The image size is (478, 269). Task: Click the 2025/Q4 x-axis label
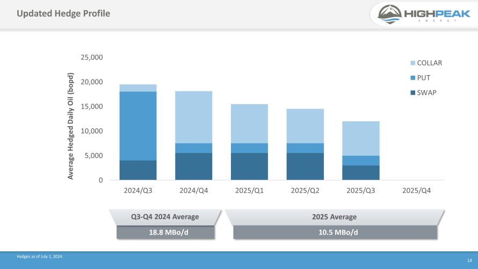point(416,191)
